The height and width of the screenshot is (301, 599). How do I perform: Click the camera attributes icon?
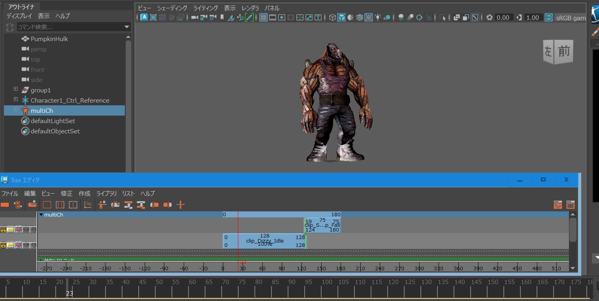coord(213,17)
